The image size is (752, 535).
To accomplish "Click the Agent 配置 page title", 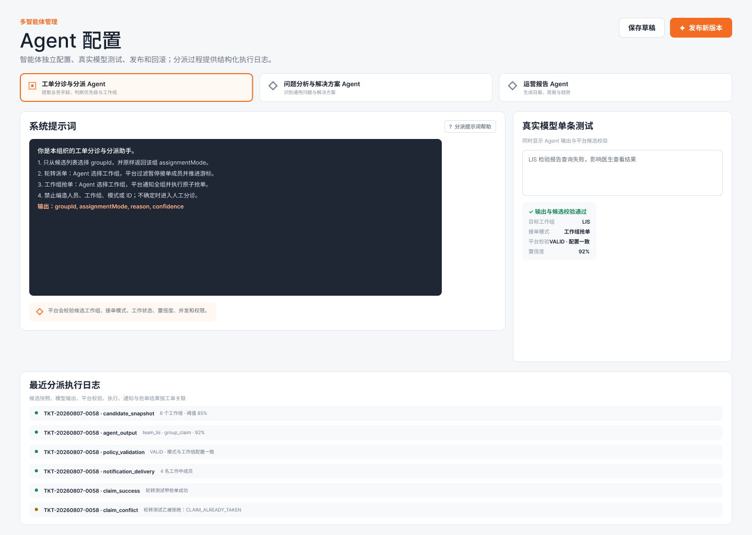I will [x=70, y=41].
